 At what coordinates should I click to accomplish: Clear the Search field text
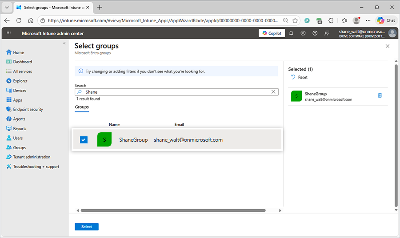(273, 92)
